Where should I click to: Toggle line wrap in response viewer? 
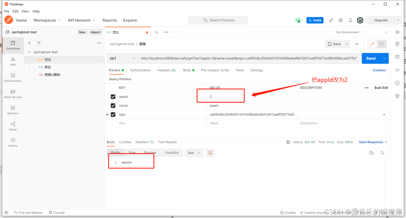[210, 153]
